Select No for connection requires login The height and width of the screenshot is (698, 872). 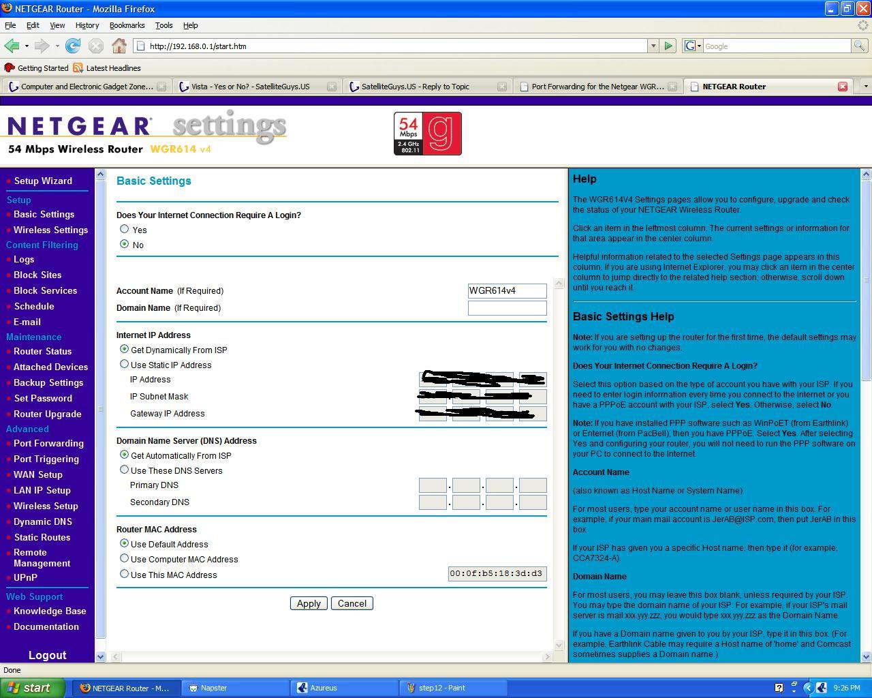pos(124,244)
